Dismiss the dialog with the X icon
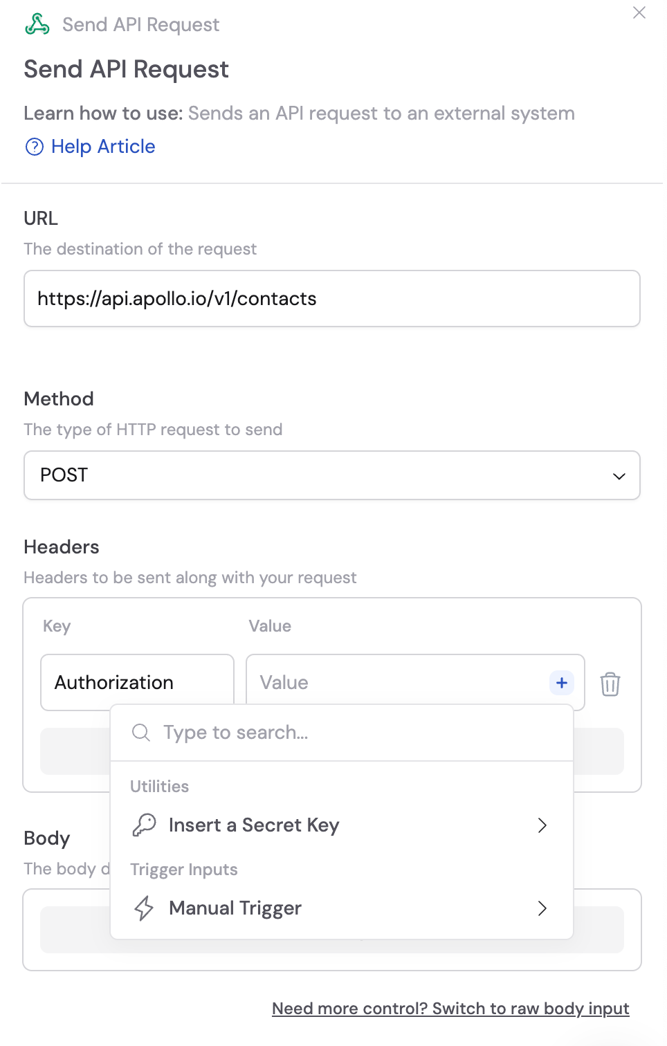 639,12
